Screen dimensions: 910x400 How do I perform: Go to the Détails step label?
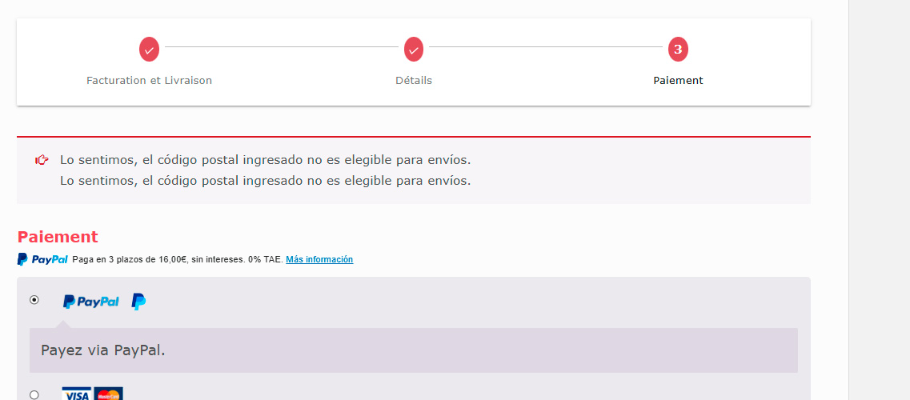point(414,81)
